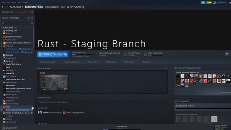Click Russian Fishing 4 icon
Viewport: 231px width, 130px height.
(4, 104)
